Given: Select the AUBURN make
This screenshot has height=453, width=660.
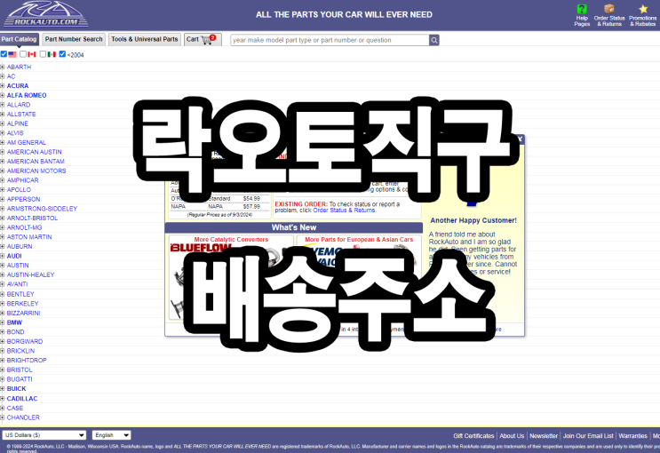Looking at the screenshot, I should tap(20, 246).
